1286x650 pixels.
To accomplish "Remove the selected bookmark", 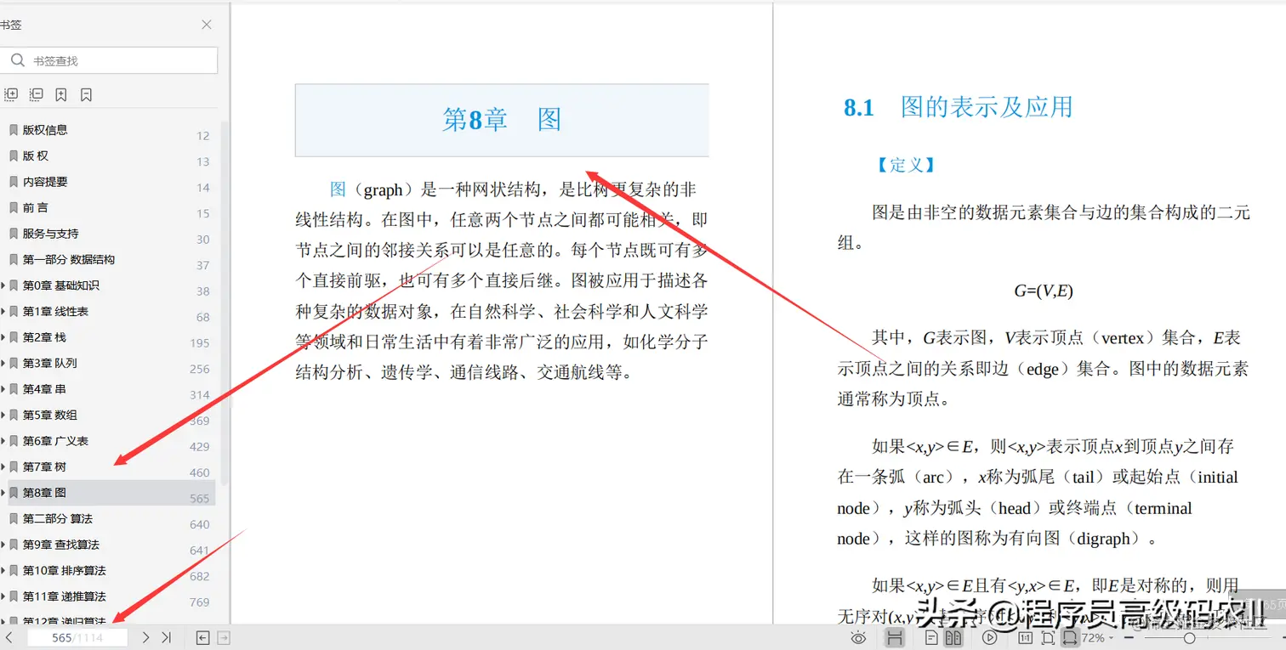I will tap(86, 94).
